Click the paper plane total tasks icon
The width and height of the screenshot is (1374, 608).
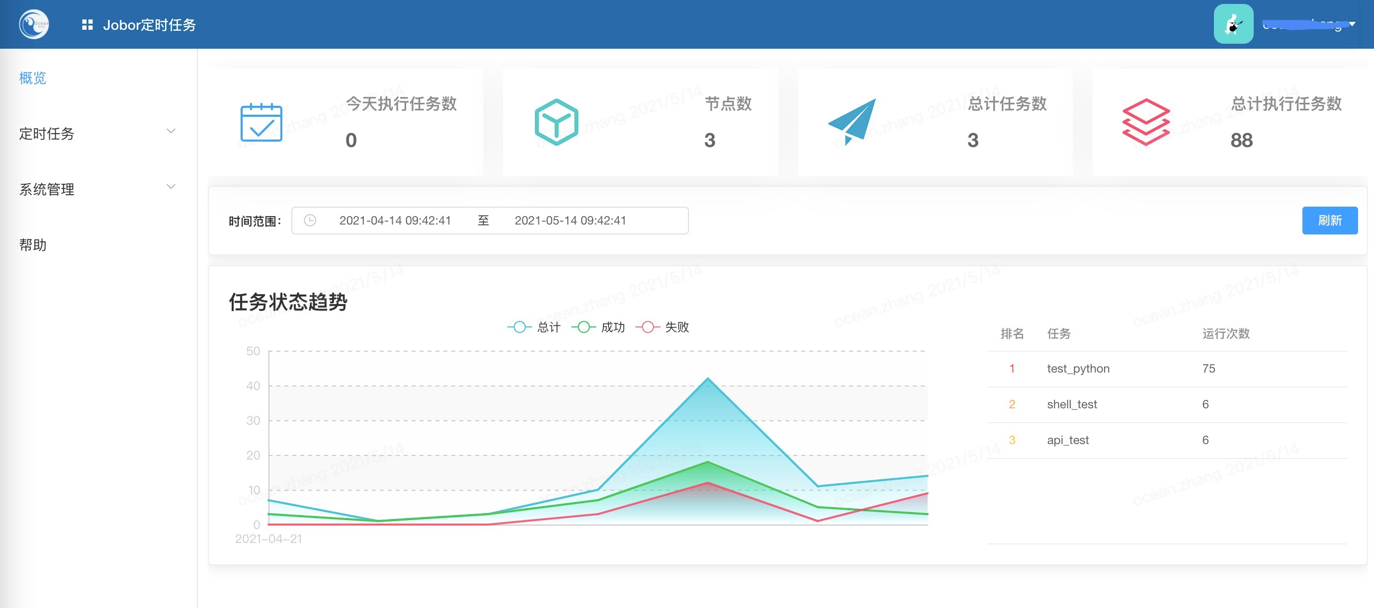tap(853, 121)
